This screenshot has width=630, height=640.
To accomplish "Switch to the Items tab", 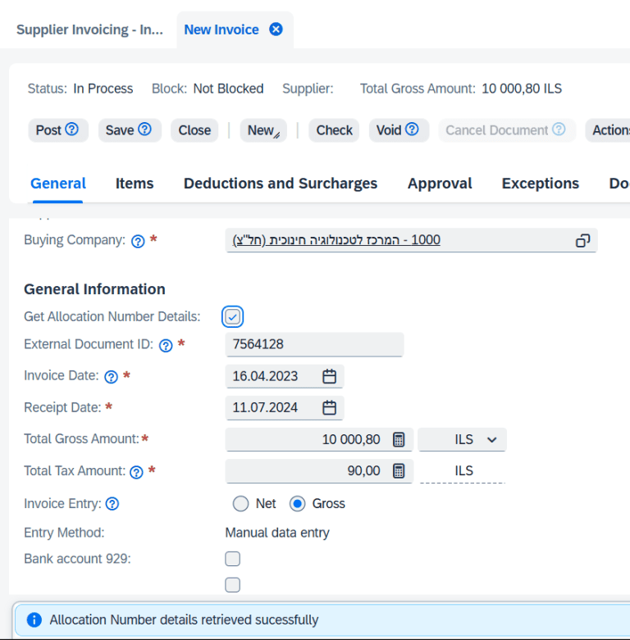I will [135, 184].
